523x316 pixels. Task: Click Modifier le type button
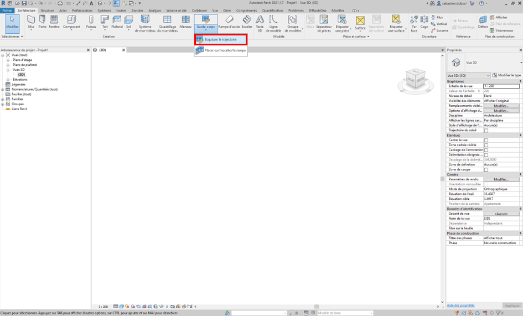click(x=506, y=75)
